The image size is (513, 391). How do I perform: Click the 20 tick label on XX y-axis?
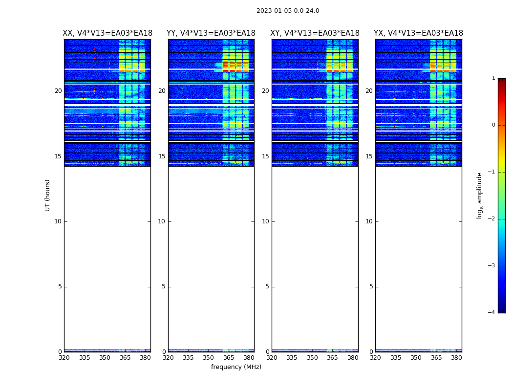tap(58, 90)
